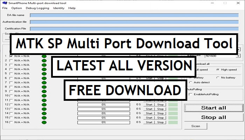Focus the DA file name field
245x140 pixels.
[134, 15]
